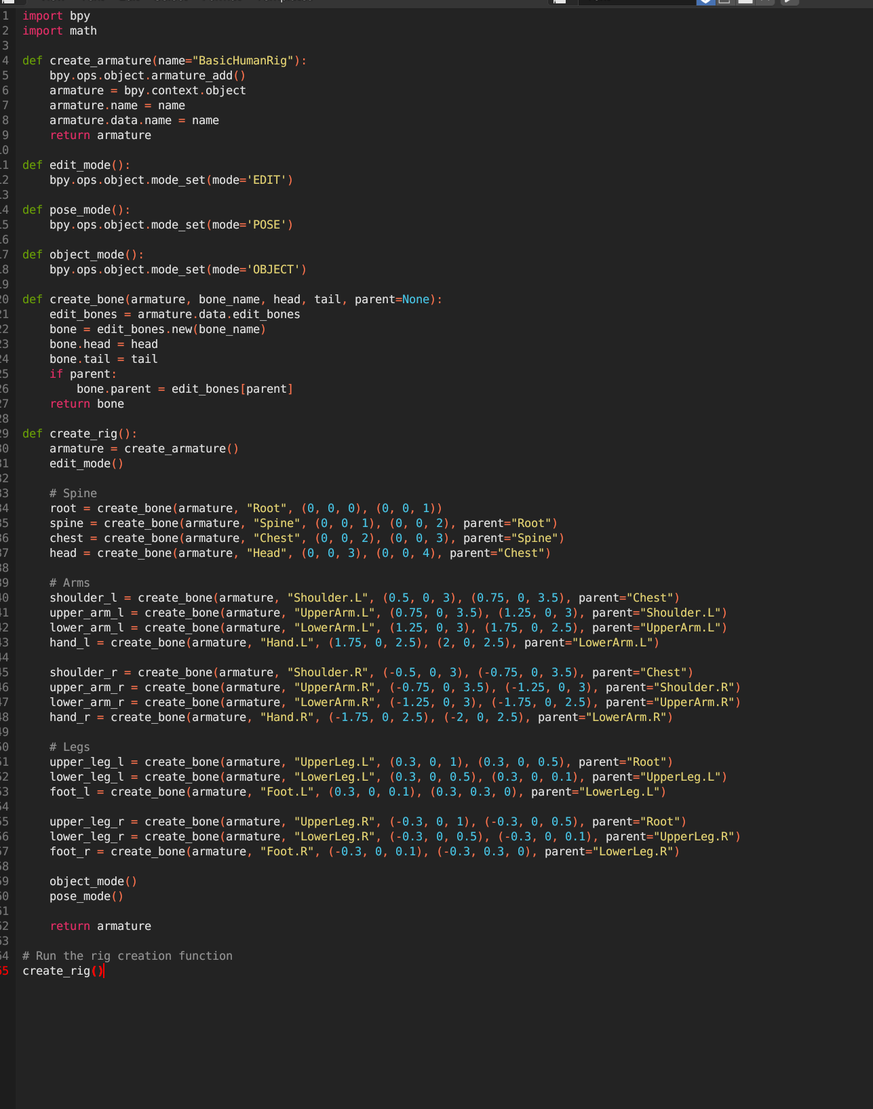The height and width of the screenshot is (1109, 873).
Task: Click the '# Arms' comment line
Action: click(70, 583)
